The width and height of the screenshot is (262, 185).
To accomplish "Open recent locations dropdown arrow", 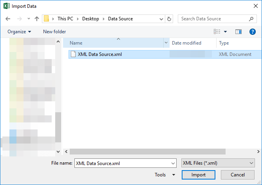I will click(x=29, y=19).
